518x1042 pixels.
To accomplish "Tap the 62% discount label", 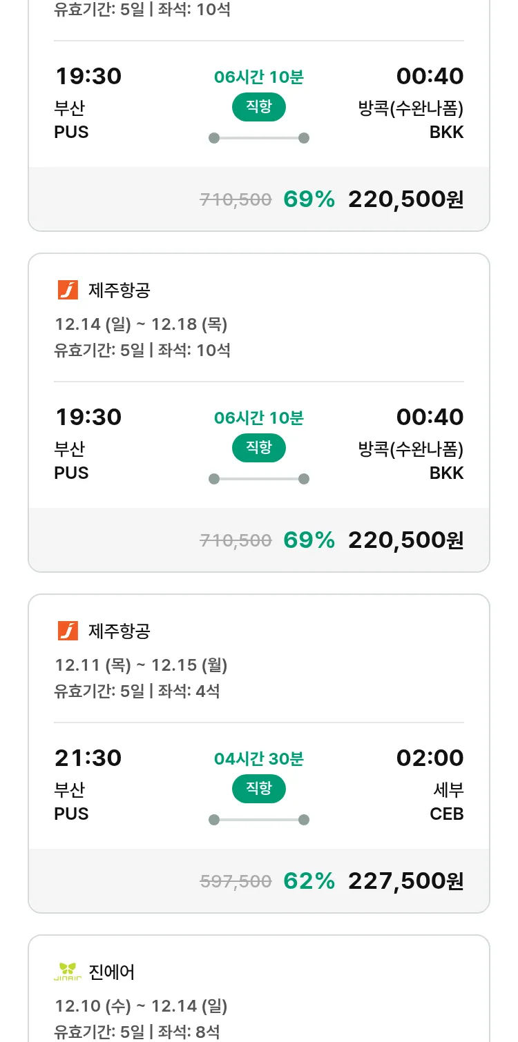I will (309, 881).
